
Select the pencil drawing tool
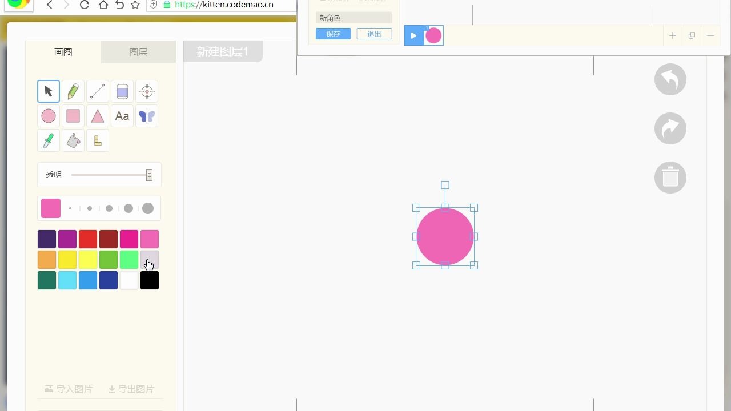point(73,91)
